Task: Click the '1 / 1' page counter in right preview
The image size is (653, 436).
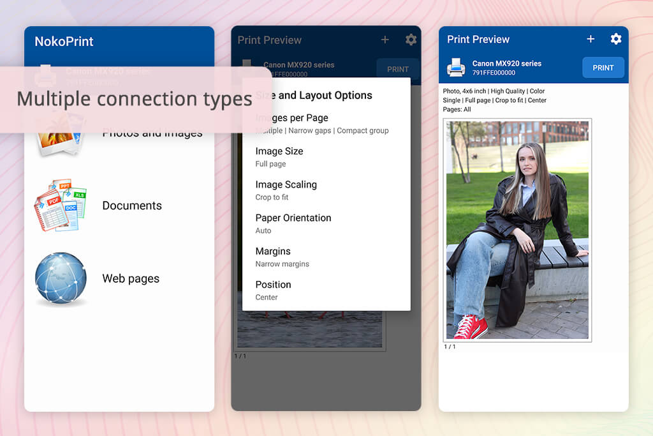Action: point(450,347)
